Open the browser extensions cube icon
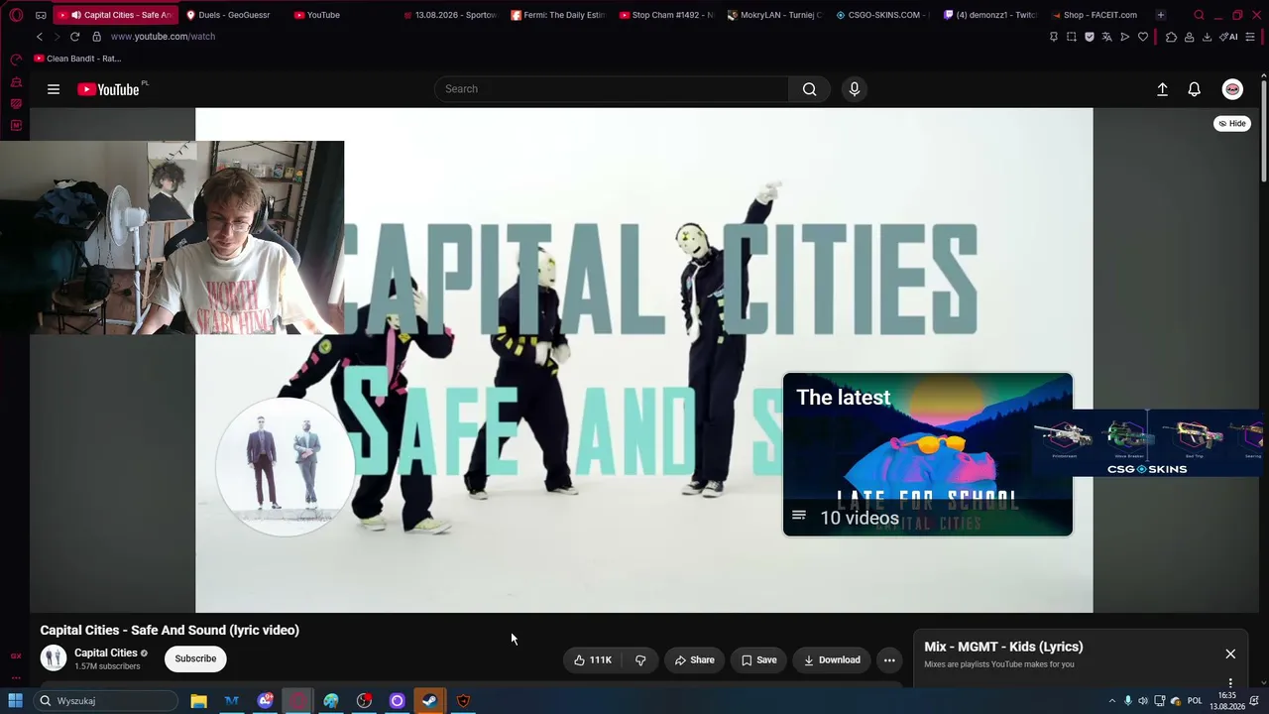Screen dimensions: 1269x714 [1171, 37]
